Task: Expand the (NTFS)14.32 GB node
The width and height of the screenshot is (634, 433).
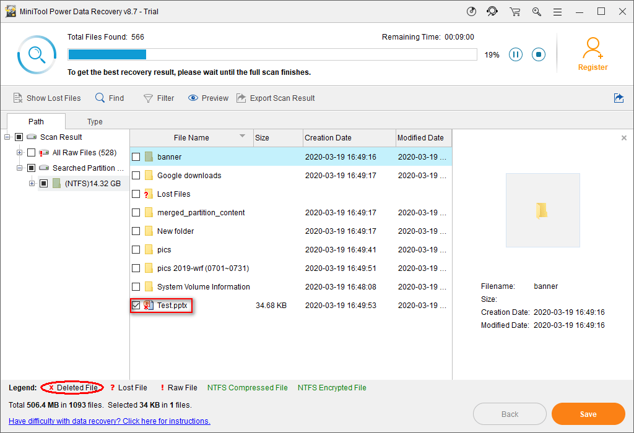Action: [32, 183]
